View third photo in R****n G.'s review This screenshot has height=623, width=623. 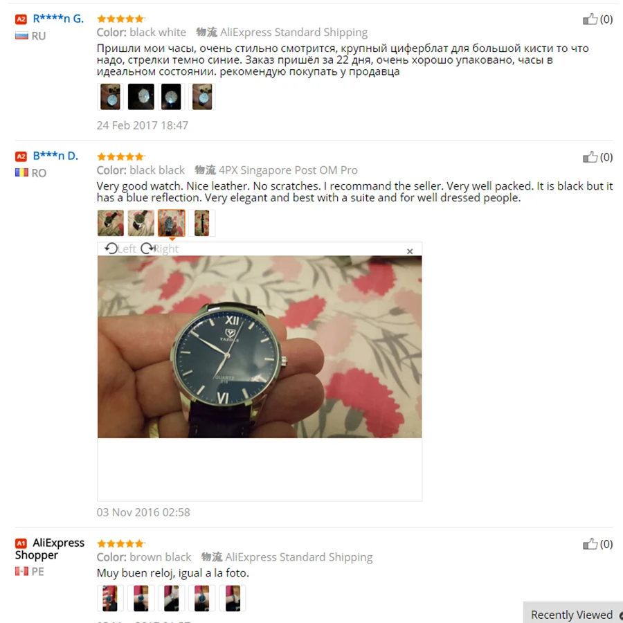pos(171,96)
